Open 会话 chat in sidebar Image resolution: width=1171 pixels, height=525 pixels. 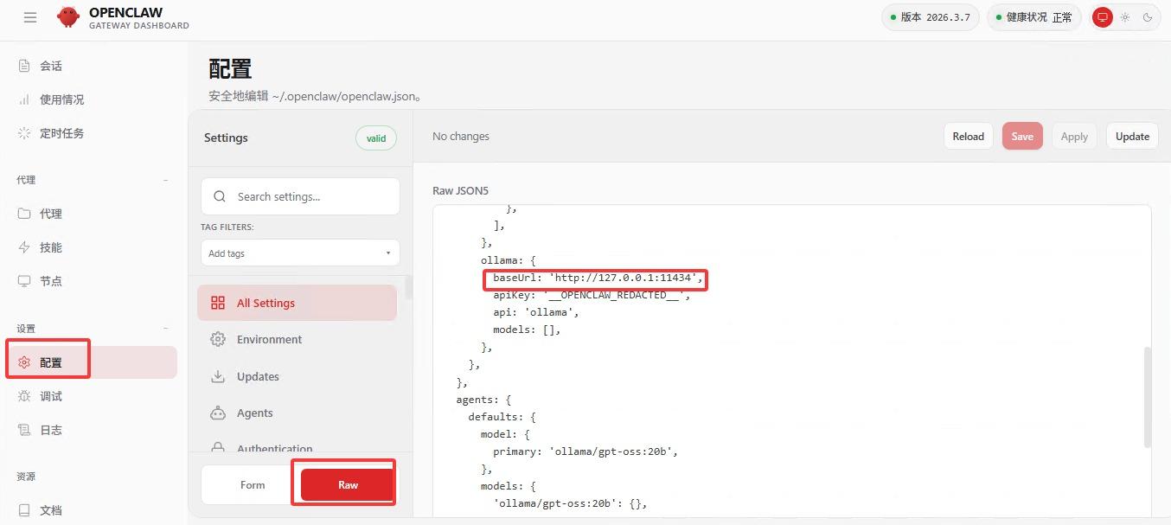50,66
